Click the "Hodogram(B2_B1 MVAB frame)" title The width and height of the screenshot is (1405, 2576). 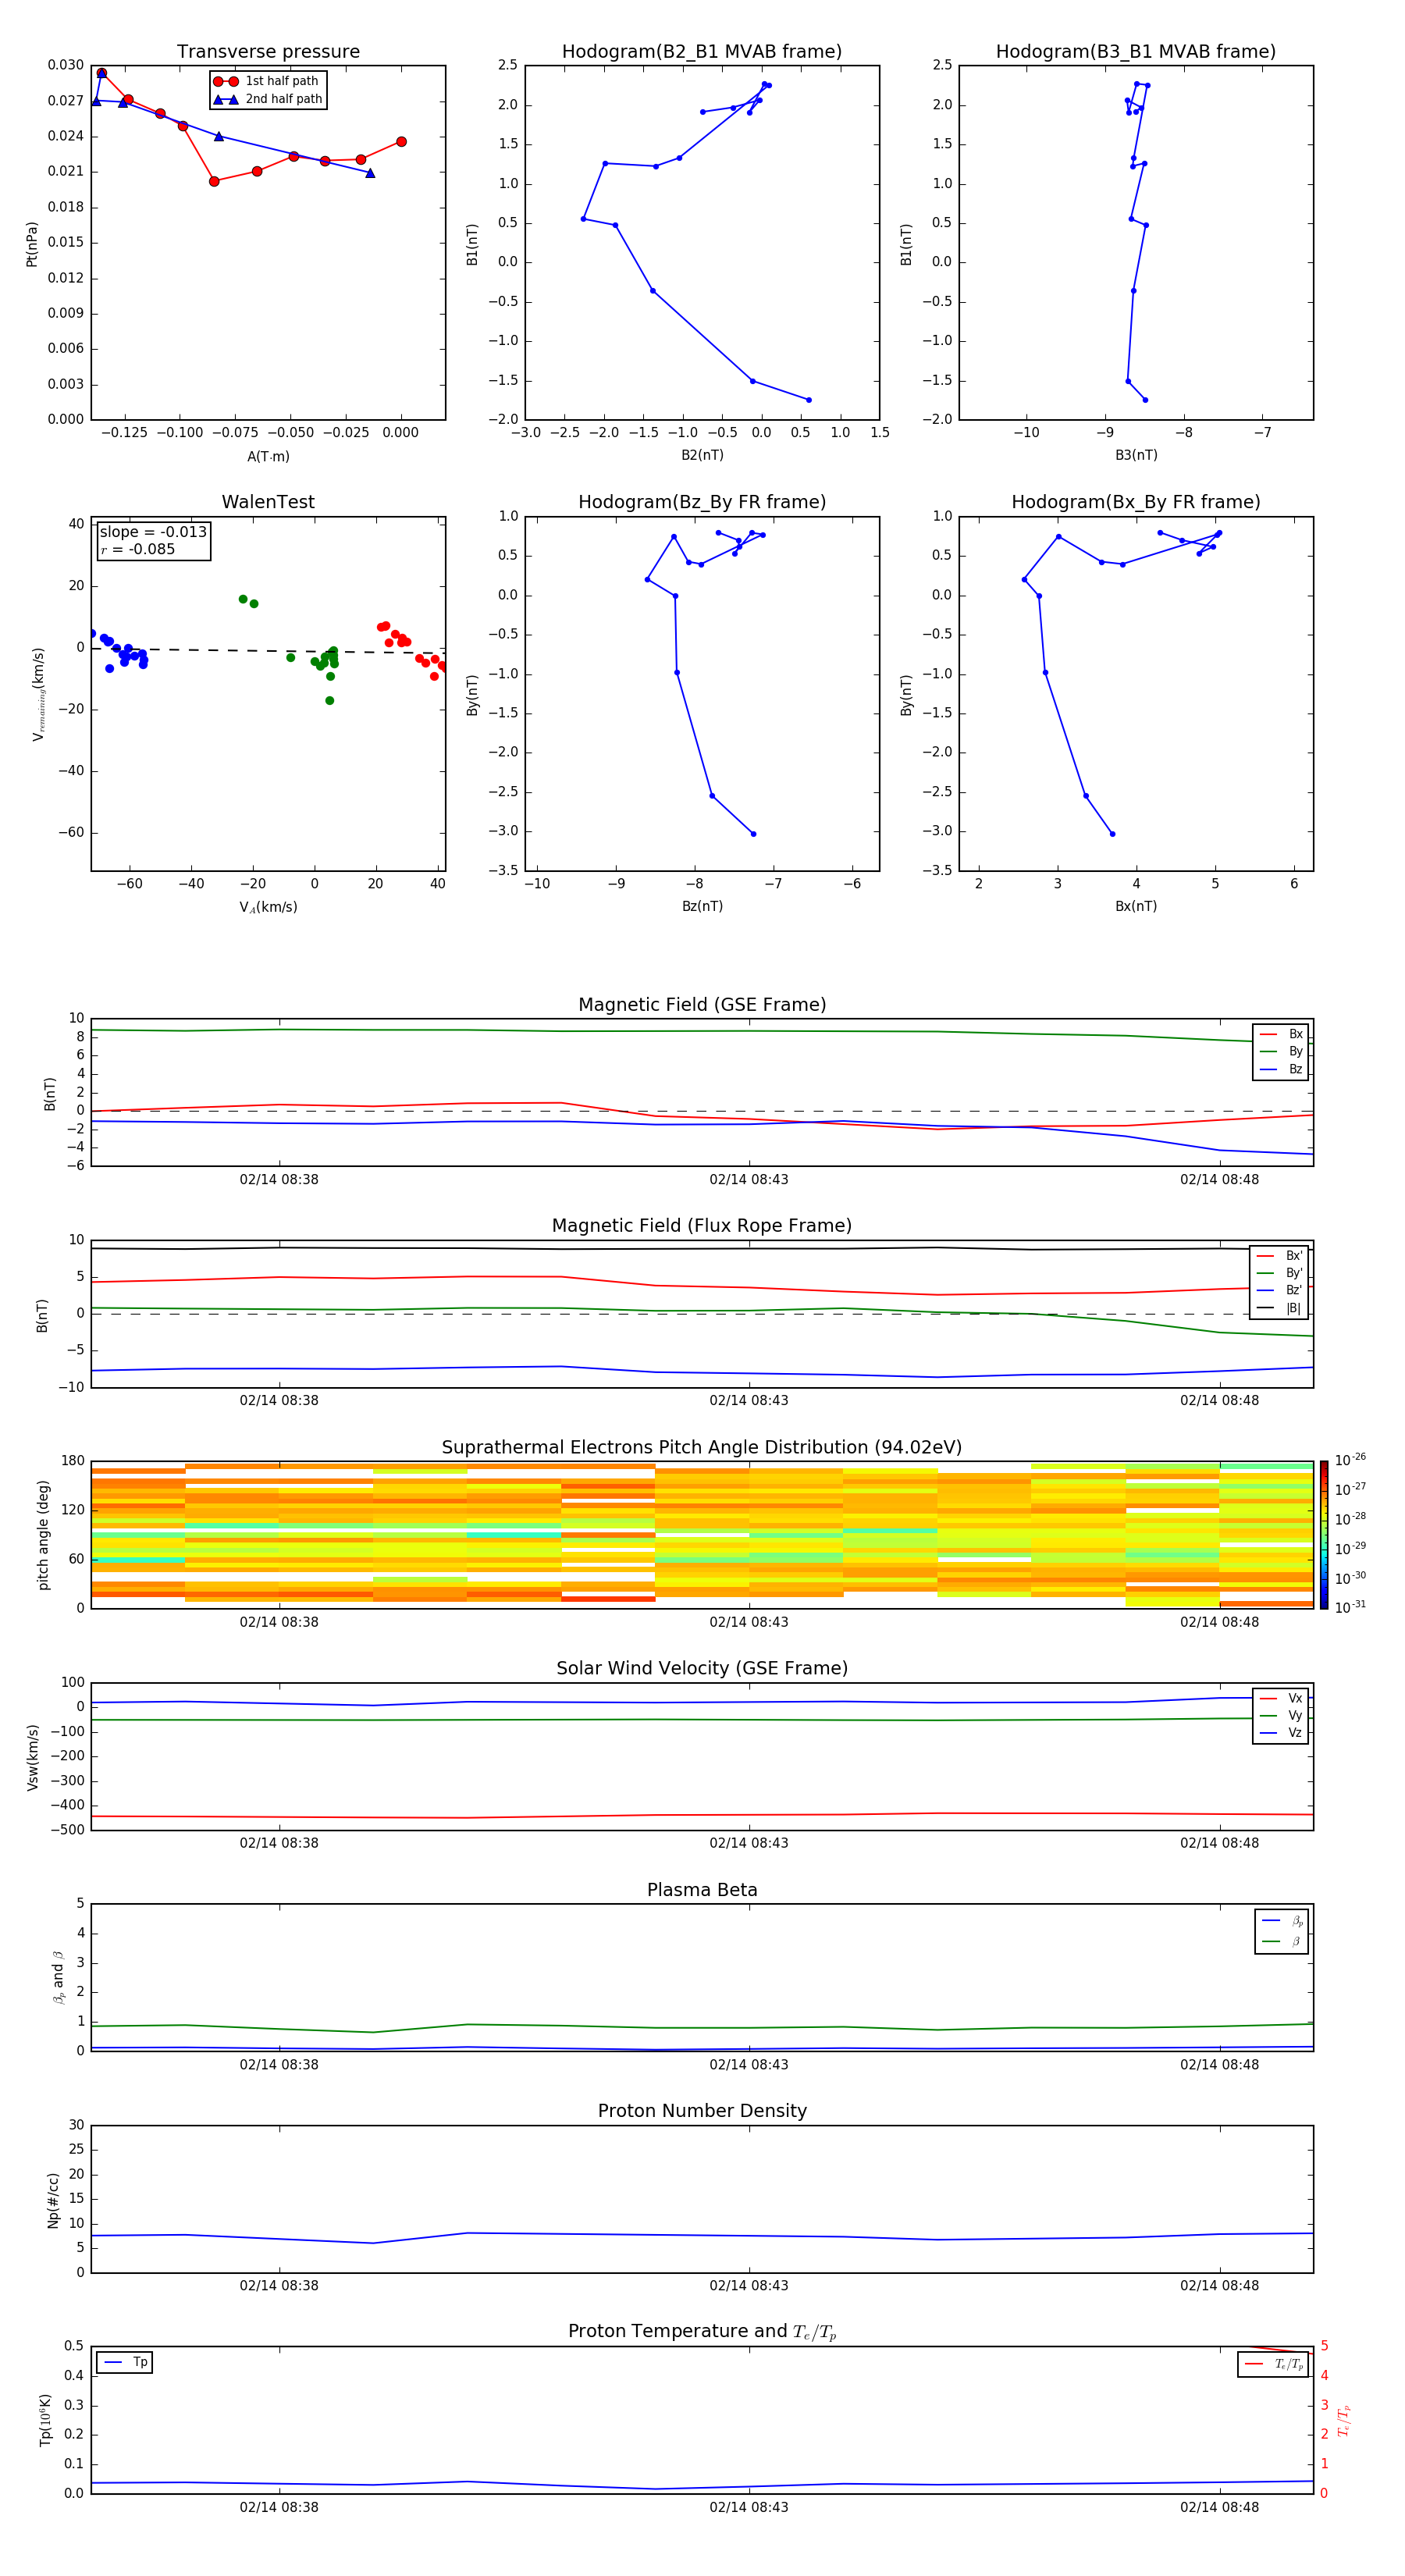[701, 52]
